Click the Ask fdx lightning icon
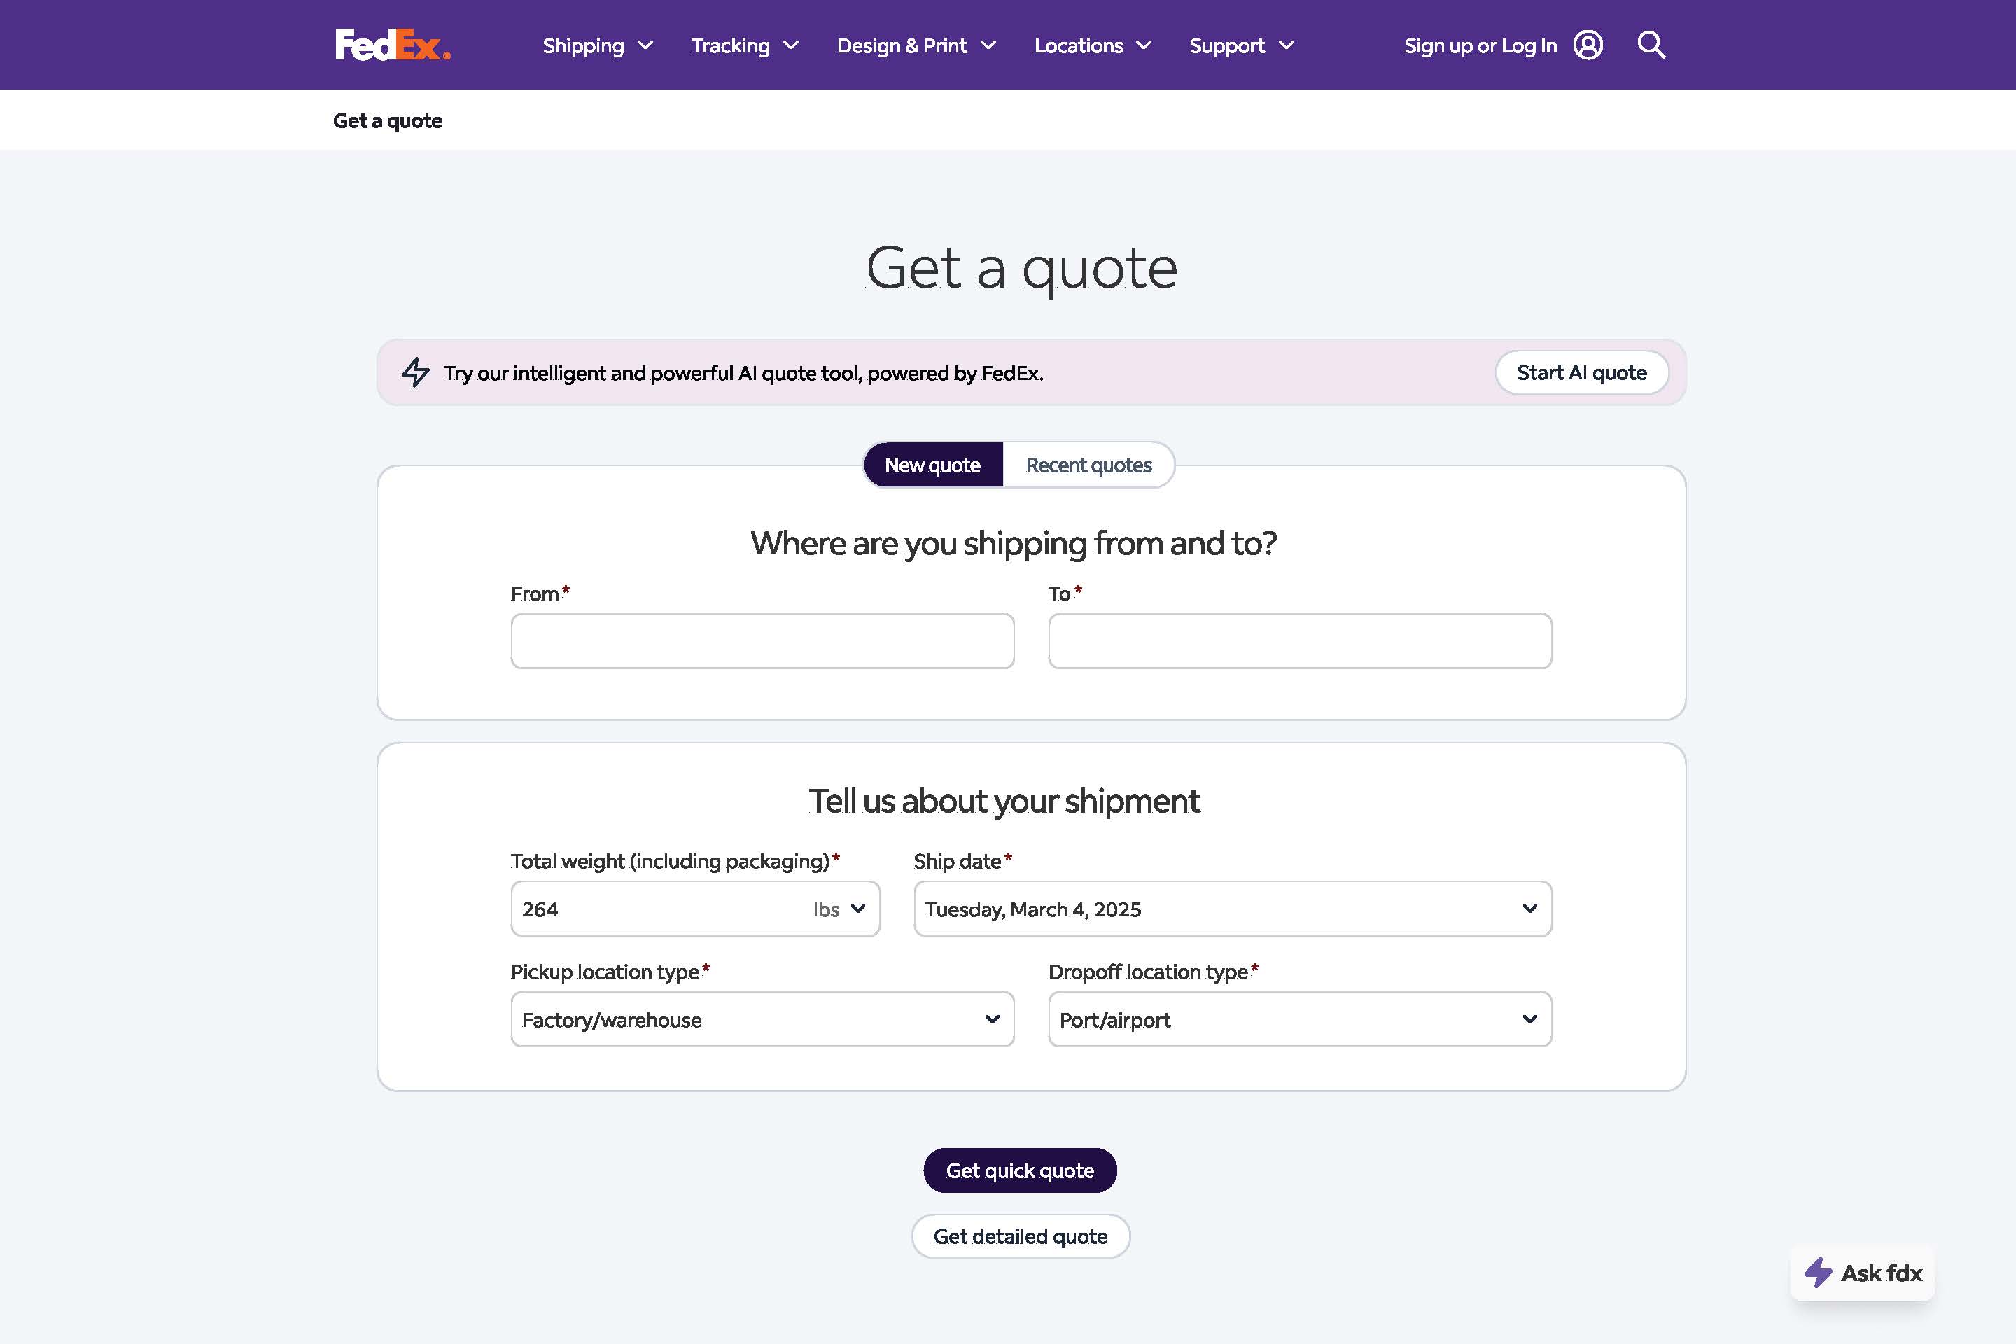2016x1344 pixels. (1817, 1272)
